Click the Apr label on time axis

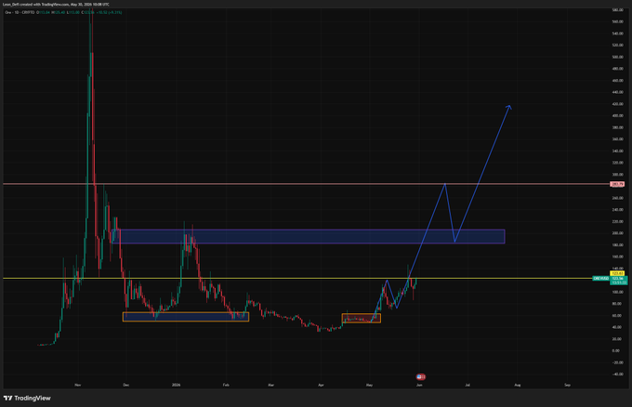[321, 385]
